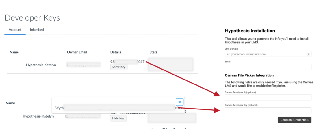Select Hypothesis-Katelyn name in top table

(x=41, y=65)
